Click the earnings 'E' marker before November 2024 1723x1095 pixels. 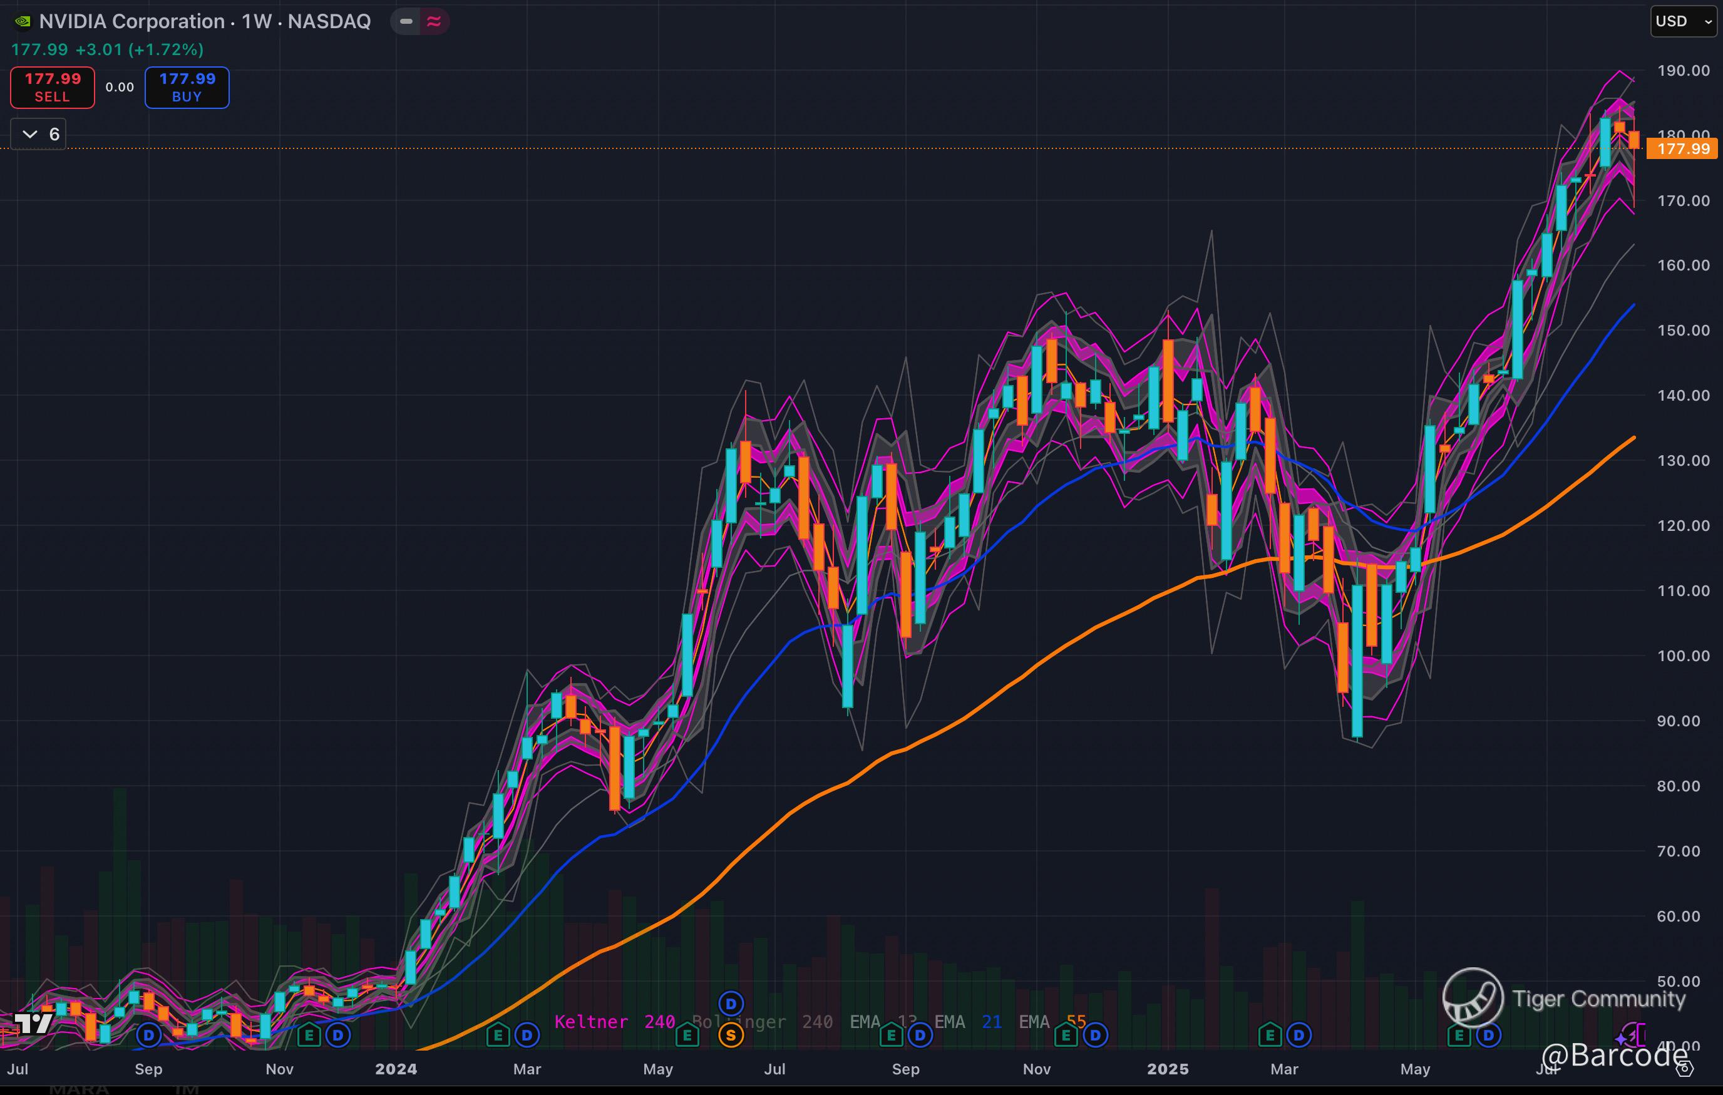[1066, 1035]
